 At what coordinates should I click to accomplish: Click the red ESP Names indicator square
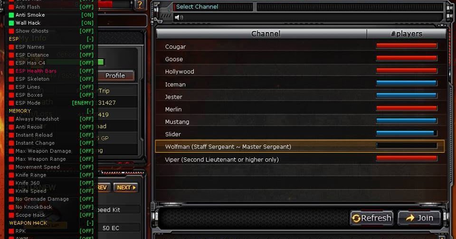coord(11,47)
